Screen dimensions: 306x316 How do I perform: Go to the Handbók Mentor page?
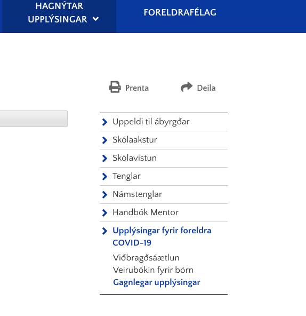coord(146,212)
